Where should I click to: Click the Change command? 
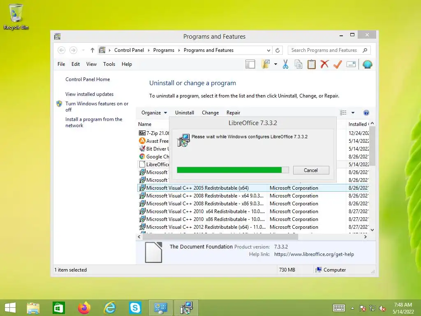(x=210, y=113)
